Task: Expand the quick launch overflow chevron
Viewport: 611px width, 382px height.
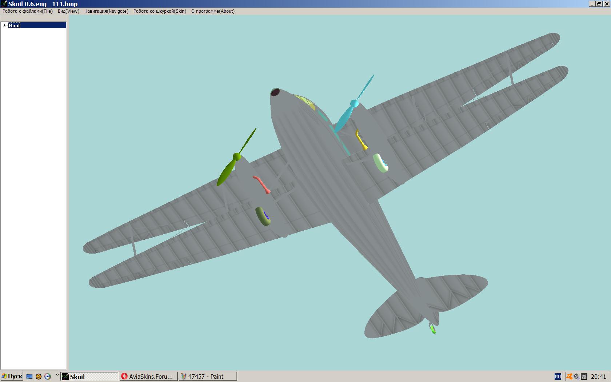Action: click(x=57, y=375)
